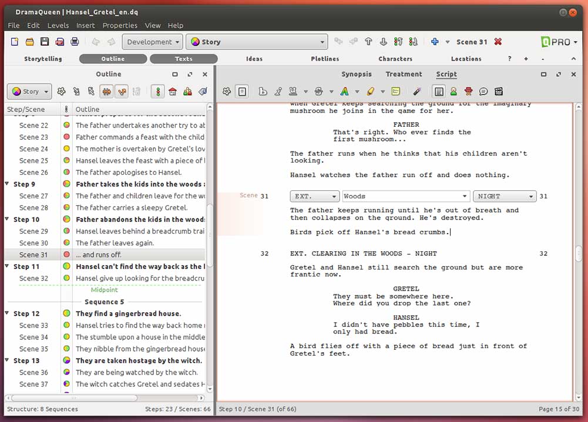This screenshot has height=422, width=588.
Task: Switch to the Treatment tab
Action: coord(404,75)
